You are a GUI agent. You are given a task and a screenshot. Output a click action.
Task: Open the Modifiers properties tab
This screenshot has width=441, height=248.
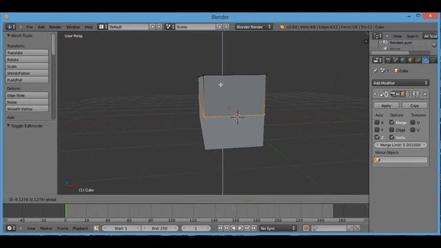426,60
